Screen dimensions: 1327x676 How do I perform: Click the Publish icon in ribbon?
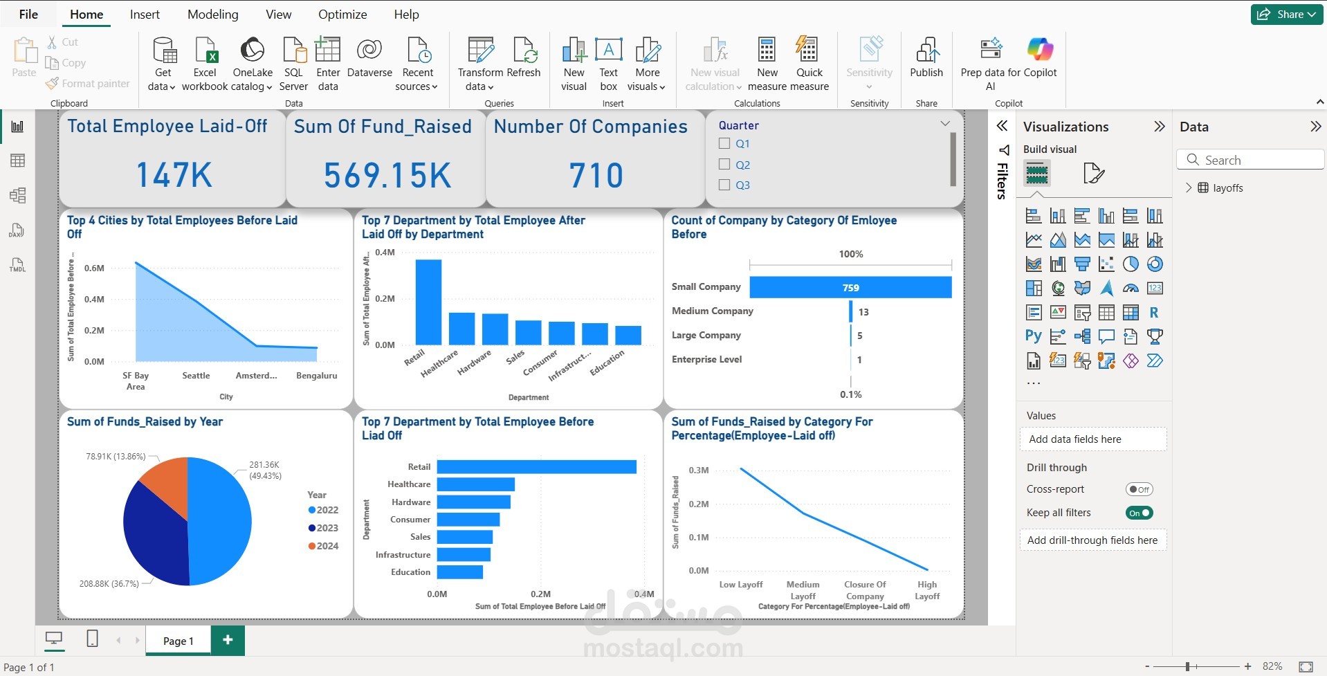pos(926,52)
